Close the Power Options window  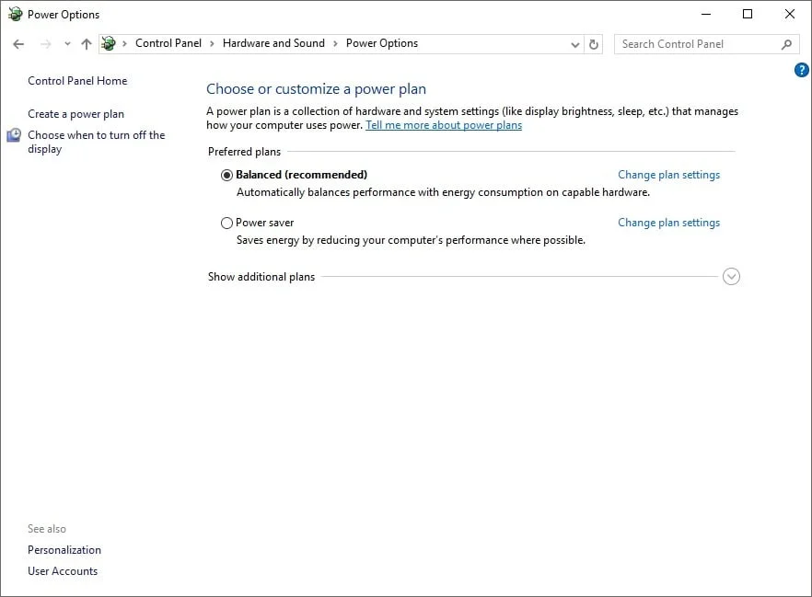[x=789, y=14]
